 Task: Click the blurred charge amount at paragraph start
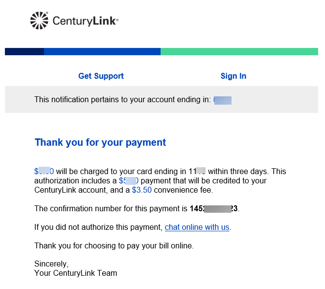click(44, 172)
